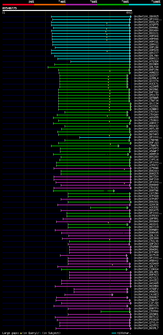
Task: Select the UniRef100_A9S655 label
Action: (x=146, y=117)
